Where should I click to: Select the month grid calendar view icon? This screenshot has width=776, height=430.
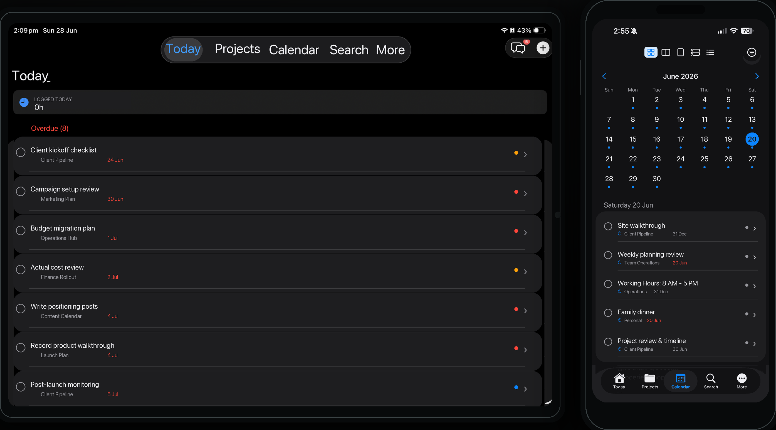[651, 52]
